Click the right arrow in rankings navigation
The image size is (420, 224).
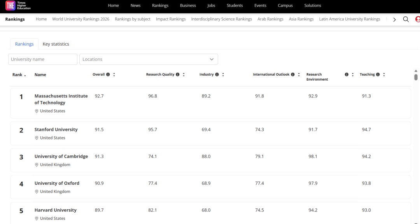pyautogui.click(x=394, y=19)
